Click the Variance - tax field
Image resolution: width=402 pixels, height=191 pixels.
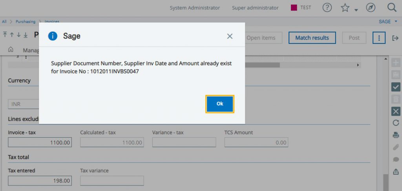(x=184, y=142)
